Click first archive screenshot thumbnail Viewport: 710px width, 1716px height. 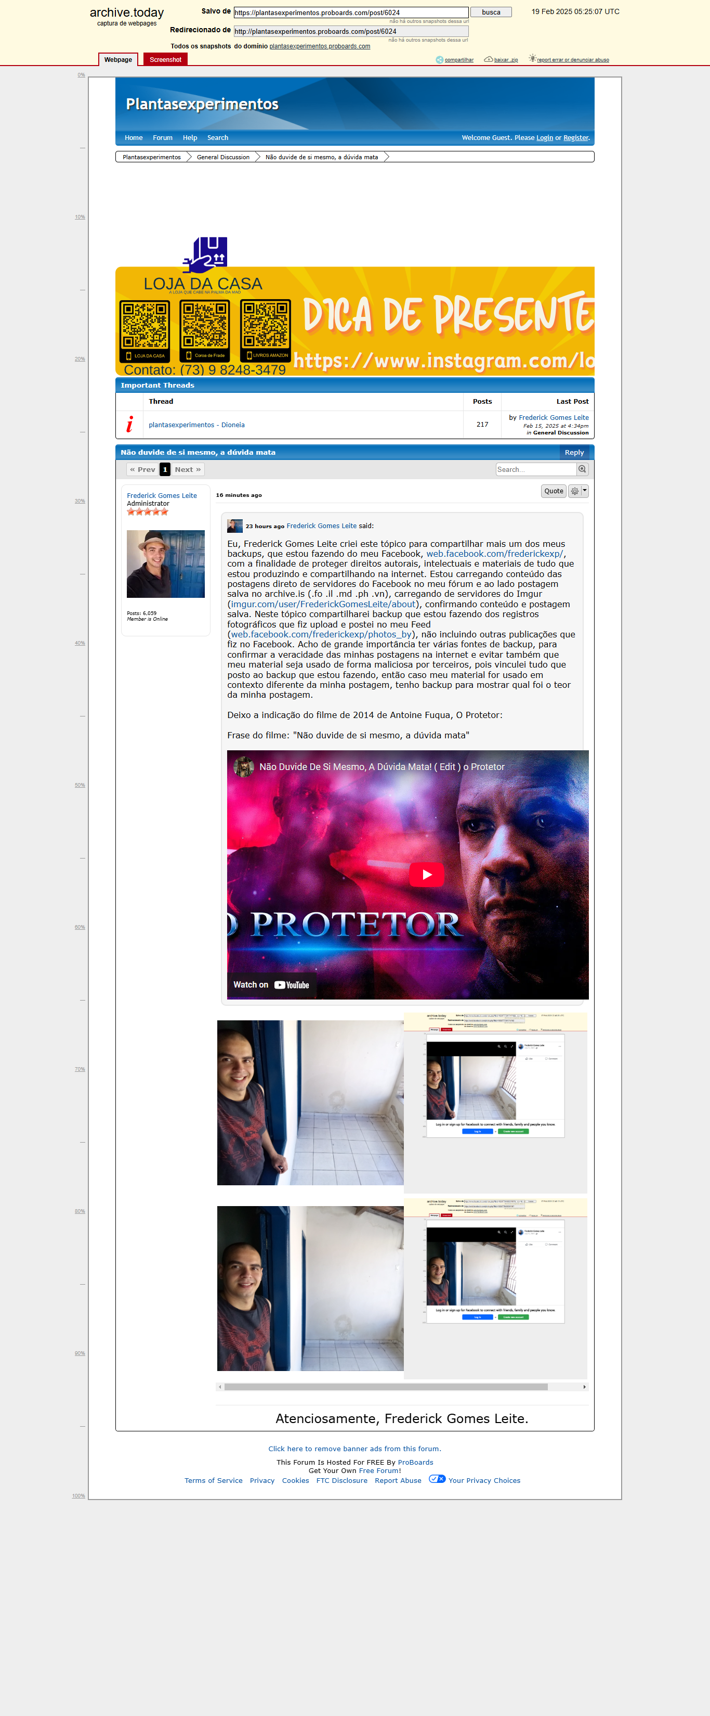[x=496, y=1103]
